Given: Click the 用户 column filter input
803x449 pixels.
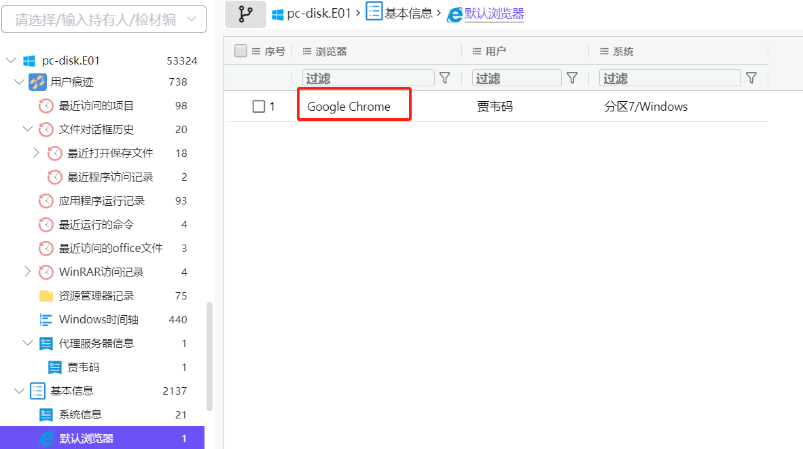Looking at the screenshot, I should (x=517, y=78).
